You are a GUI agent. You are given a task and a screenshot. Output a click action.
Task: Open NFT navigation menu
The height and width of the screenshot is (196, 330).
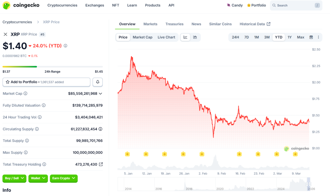point(116,5)
